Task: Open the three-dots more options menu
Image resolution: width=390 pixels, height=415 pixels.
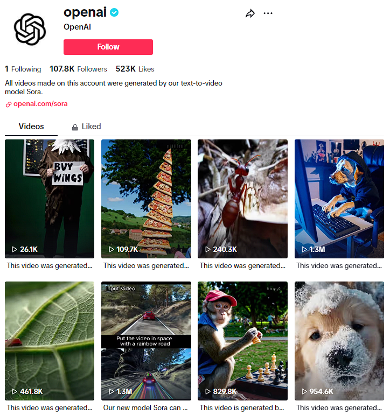Action: coord(268,13)
